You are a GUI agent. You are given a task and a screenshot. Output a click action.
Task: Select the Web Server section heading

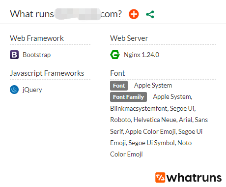pyautogui.click(x=129, y=38)
